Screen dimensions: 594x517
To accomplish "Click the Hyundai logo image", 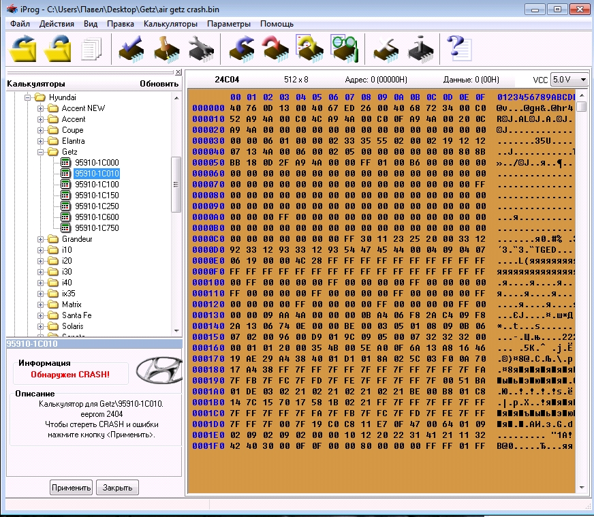I will click(159, 370).
